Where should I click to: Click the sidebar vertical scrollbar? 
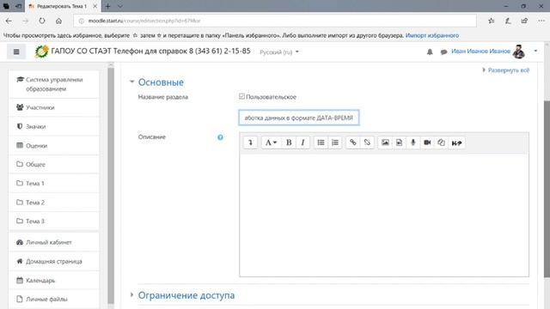[x=111, y=185]
